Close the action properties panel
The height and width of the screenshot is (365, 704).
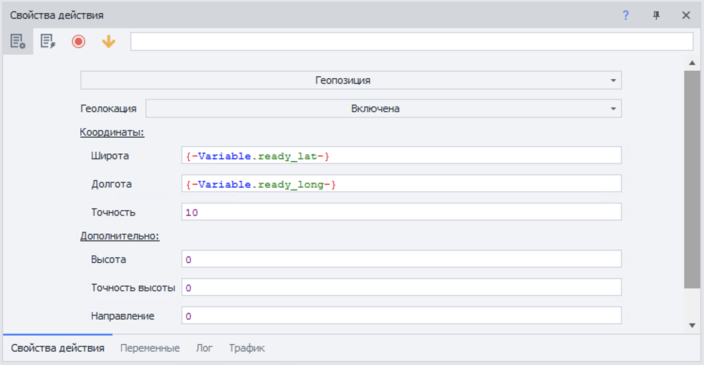(x=686, y=16)
